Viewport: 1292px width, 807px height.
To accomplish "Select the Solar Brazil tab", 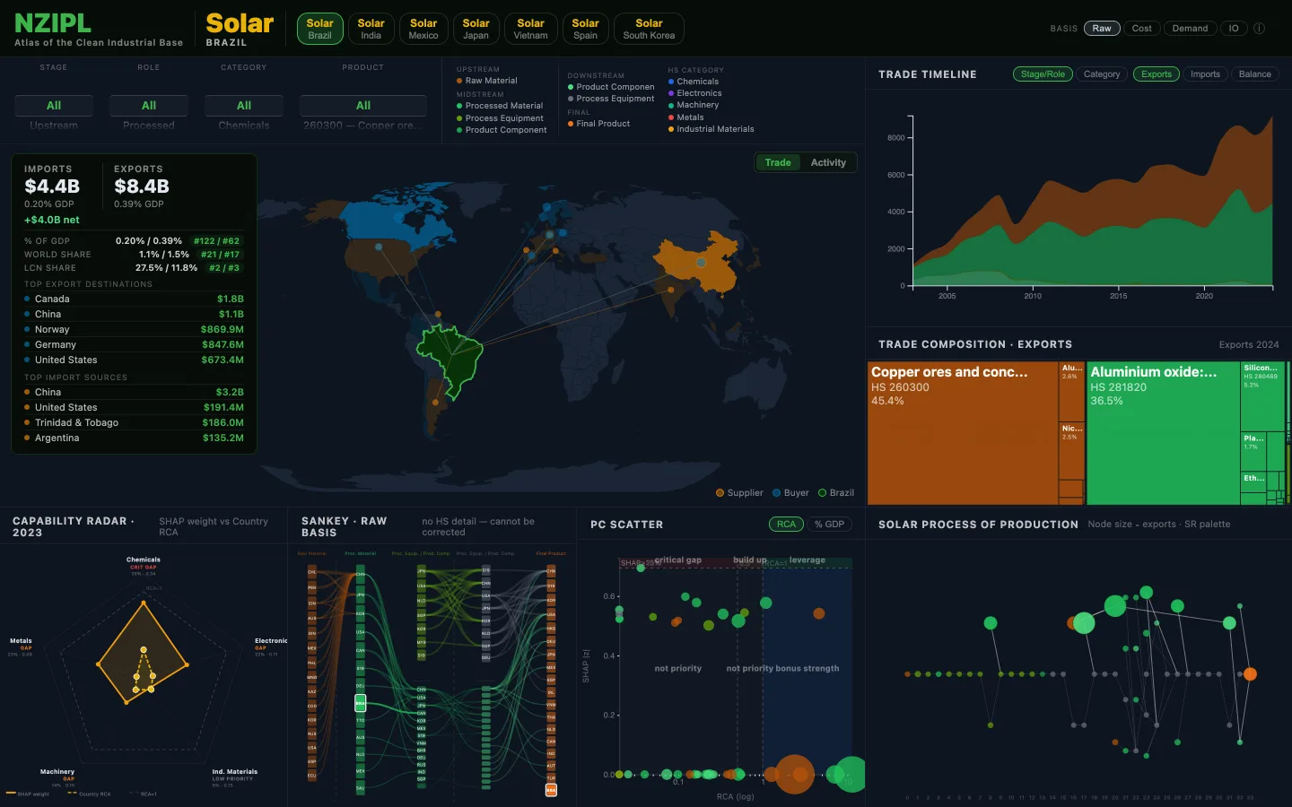I will 319,29.
